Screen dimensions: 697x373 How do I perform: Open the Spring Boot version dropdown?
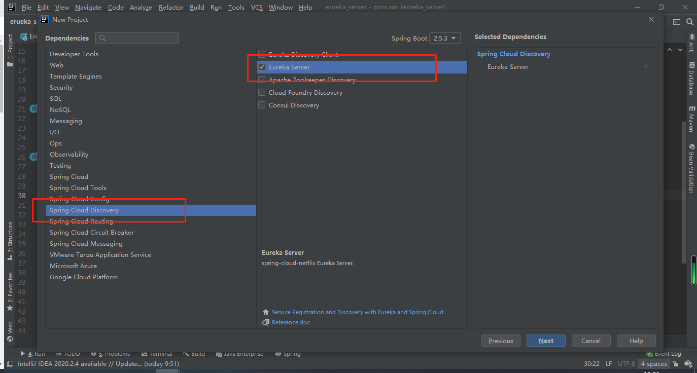445,38
